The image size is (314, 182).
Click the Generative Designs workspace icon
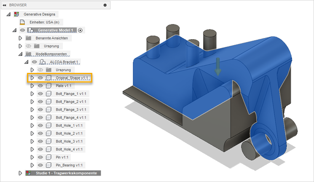tap(16, 14)
